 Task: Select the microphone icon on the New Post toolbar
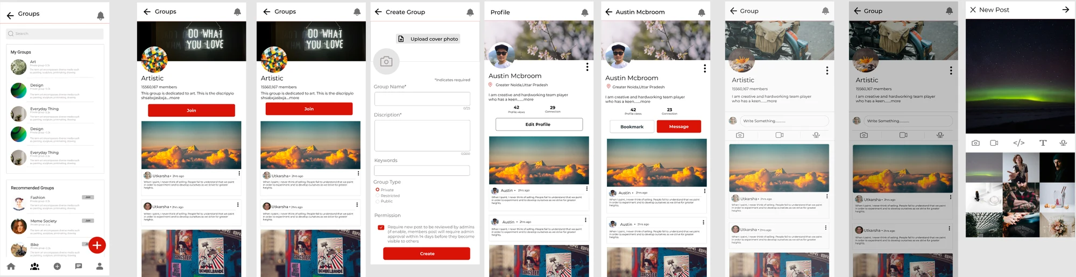(x=1063, y=143)
